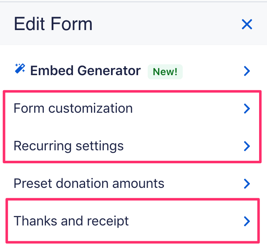
Task: Click the arrow beside Recurring settings
Action: 247,146
